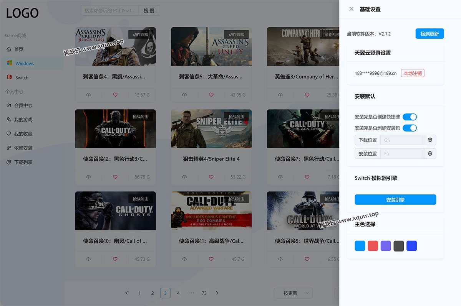The height and width of the screenshot is (306, 461).
Task: Open 依赖安装 in the sidebar
Action: point(32,148)
